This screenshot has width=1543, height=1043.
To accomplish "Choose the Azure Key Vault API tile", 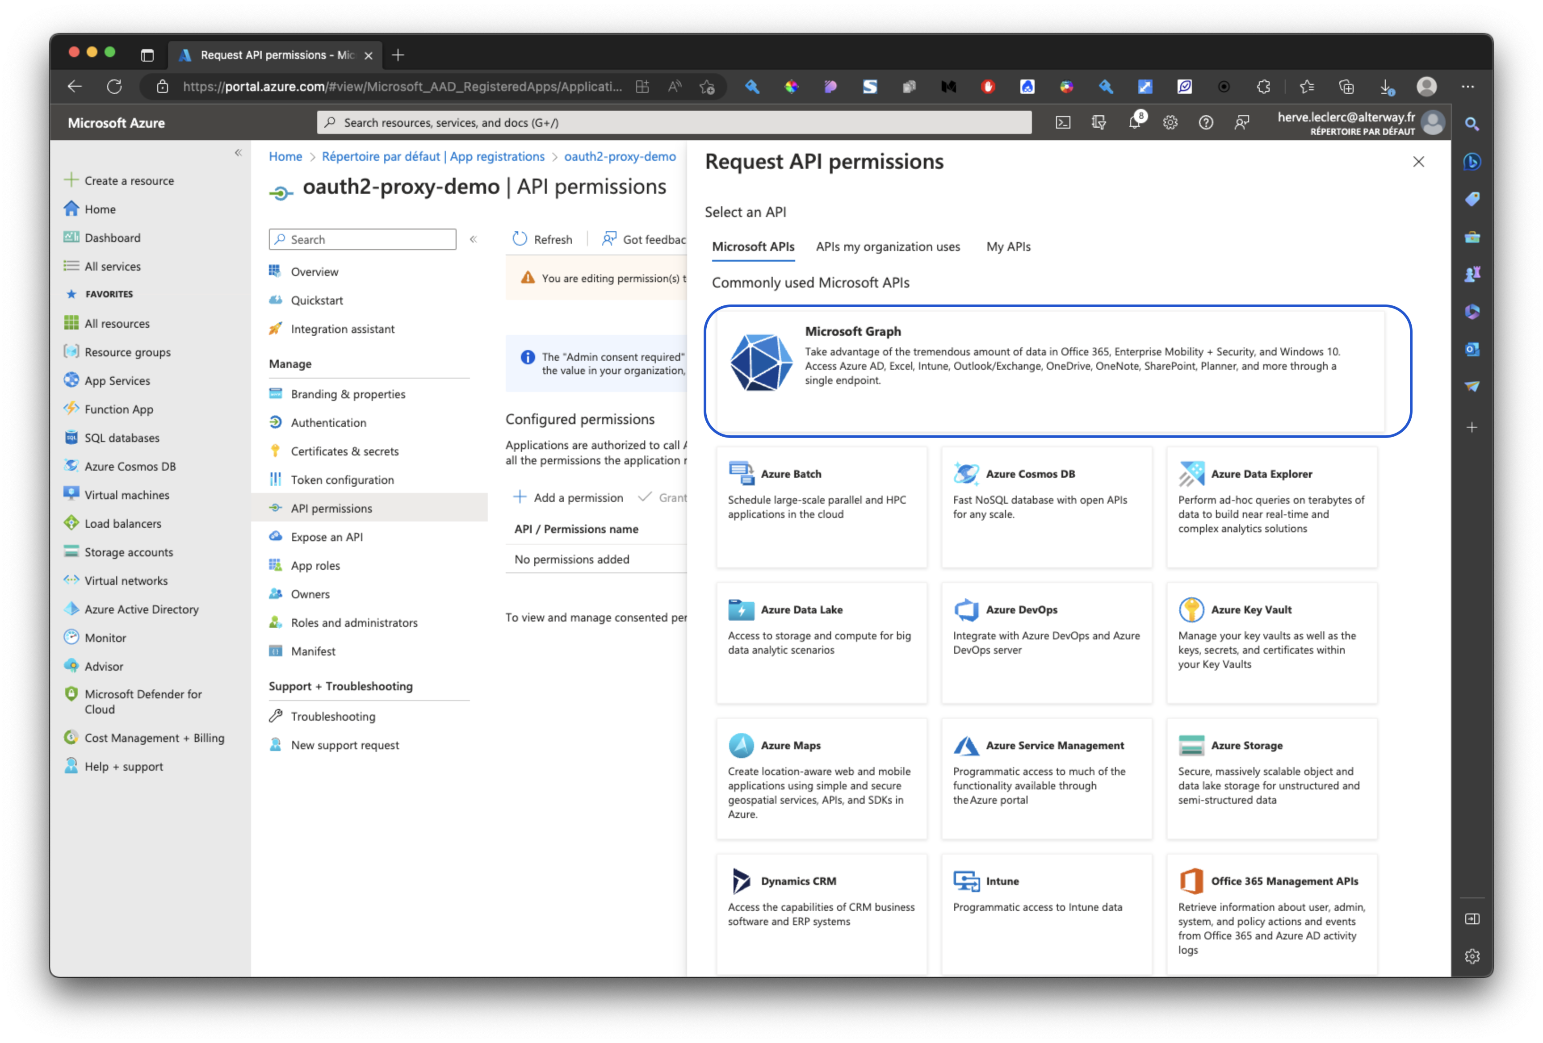I will tap(1271, 642).
